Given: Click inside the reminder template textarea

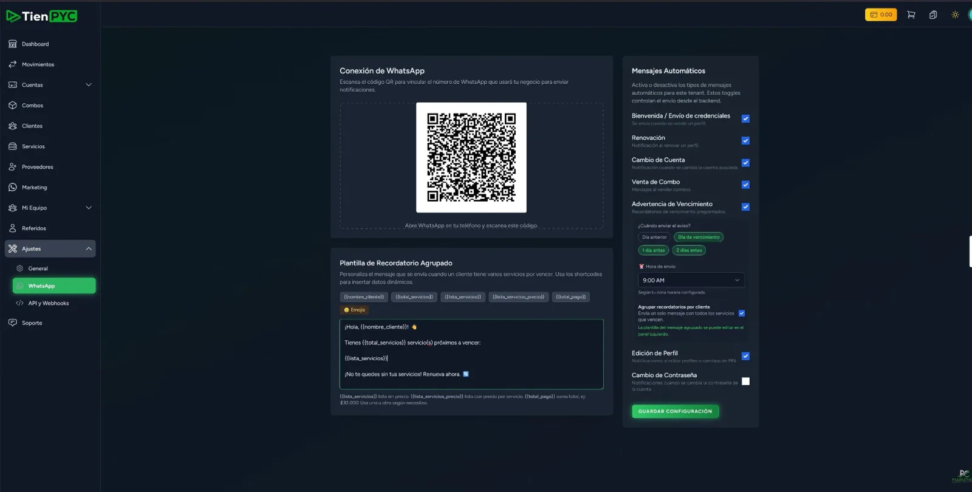Looking at the screenshot, I should coord(471,354).
